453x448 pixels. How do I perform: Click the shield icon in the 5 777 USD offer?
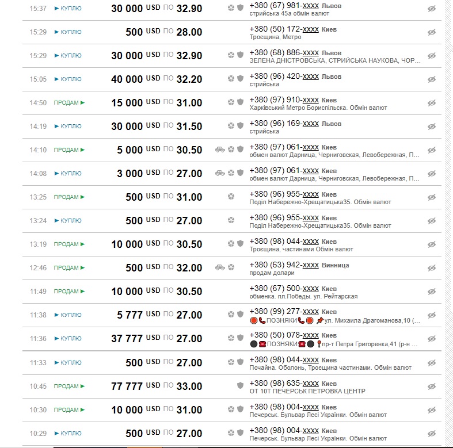(x=241, y=315)
